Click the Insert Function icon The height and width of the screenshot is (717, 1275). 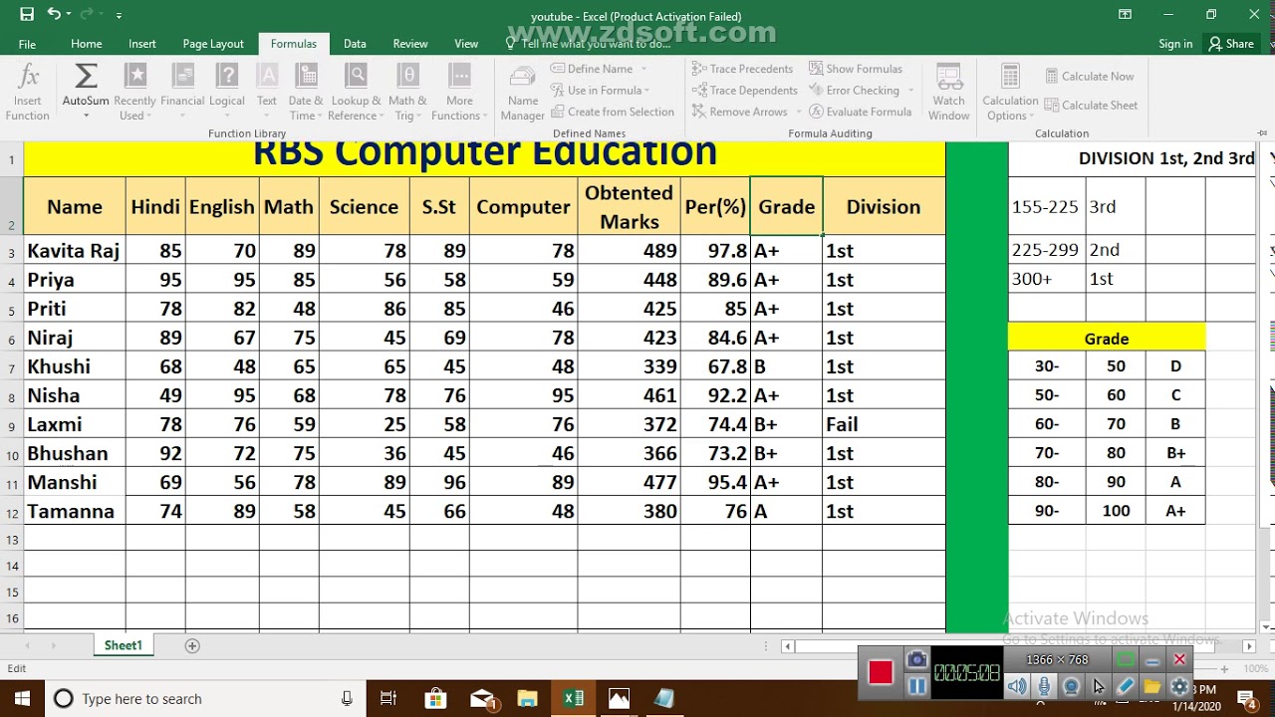click(28, 93)
